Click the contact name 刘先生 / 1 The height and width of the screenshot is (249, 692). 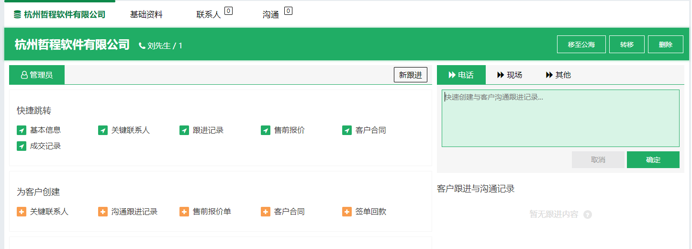point(165,46)
